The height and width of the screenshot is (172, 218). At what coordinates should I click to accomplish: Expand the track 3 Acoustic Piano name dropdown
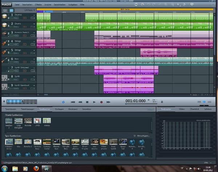pos(34,33)
